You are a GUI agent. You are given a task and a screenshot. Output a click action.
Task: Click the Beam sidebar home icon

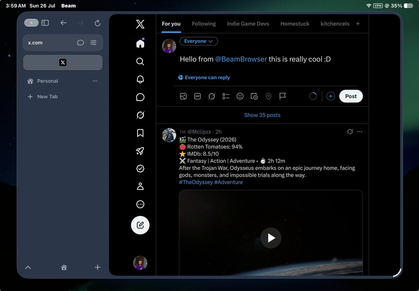(x=64, y=267)
